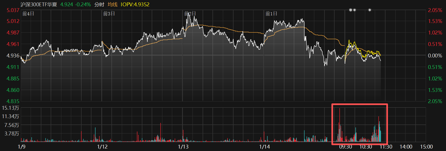The height and width of the screenshot is (151, 446).
Task: Click the 1/14 date on the time axis
Action: 264,147
